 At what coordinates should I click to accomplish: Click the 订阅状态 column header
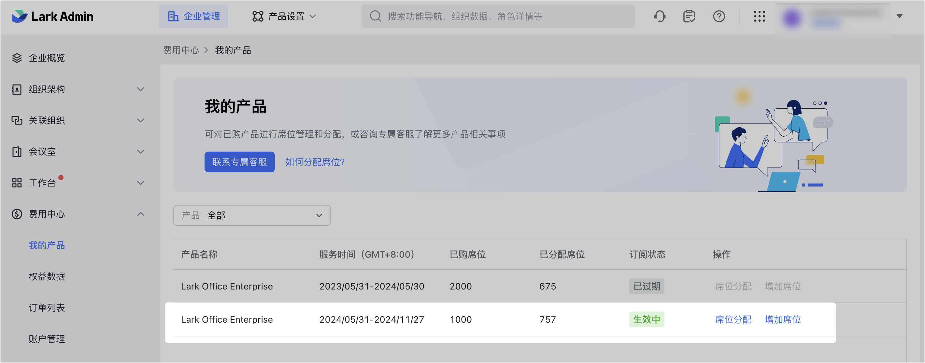tap(647, 254)
